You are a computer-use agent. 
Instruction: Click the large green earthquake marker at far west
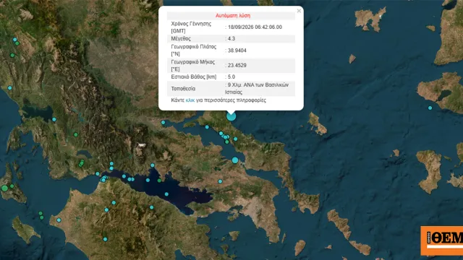coord(4,188)
